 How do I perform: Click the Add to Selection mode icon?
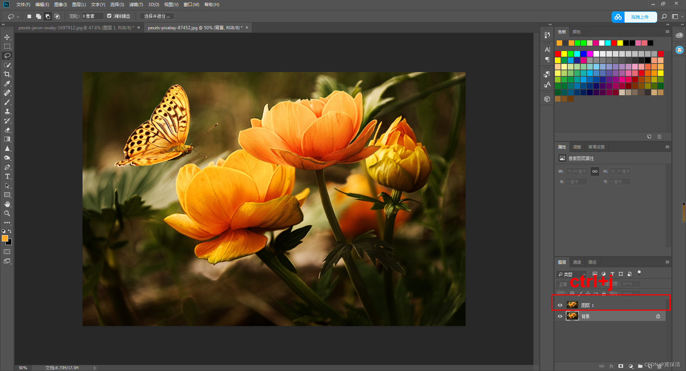point(39,16)
